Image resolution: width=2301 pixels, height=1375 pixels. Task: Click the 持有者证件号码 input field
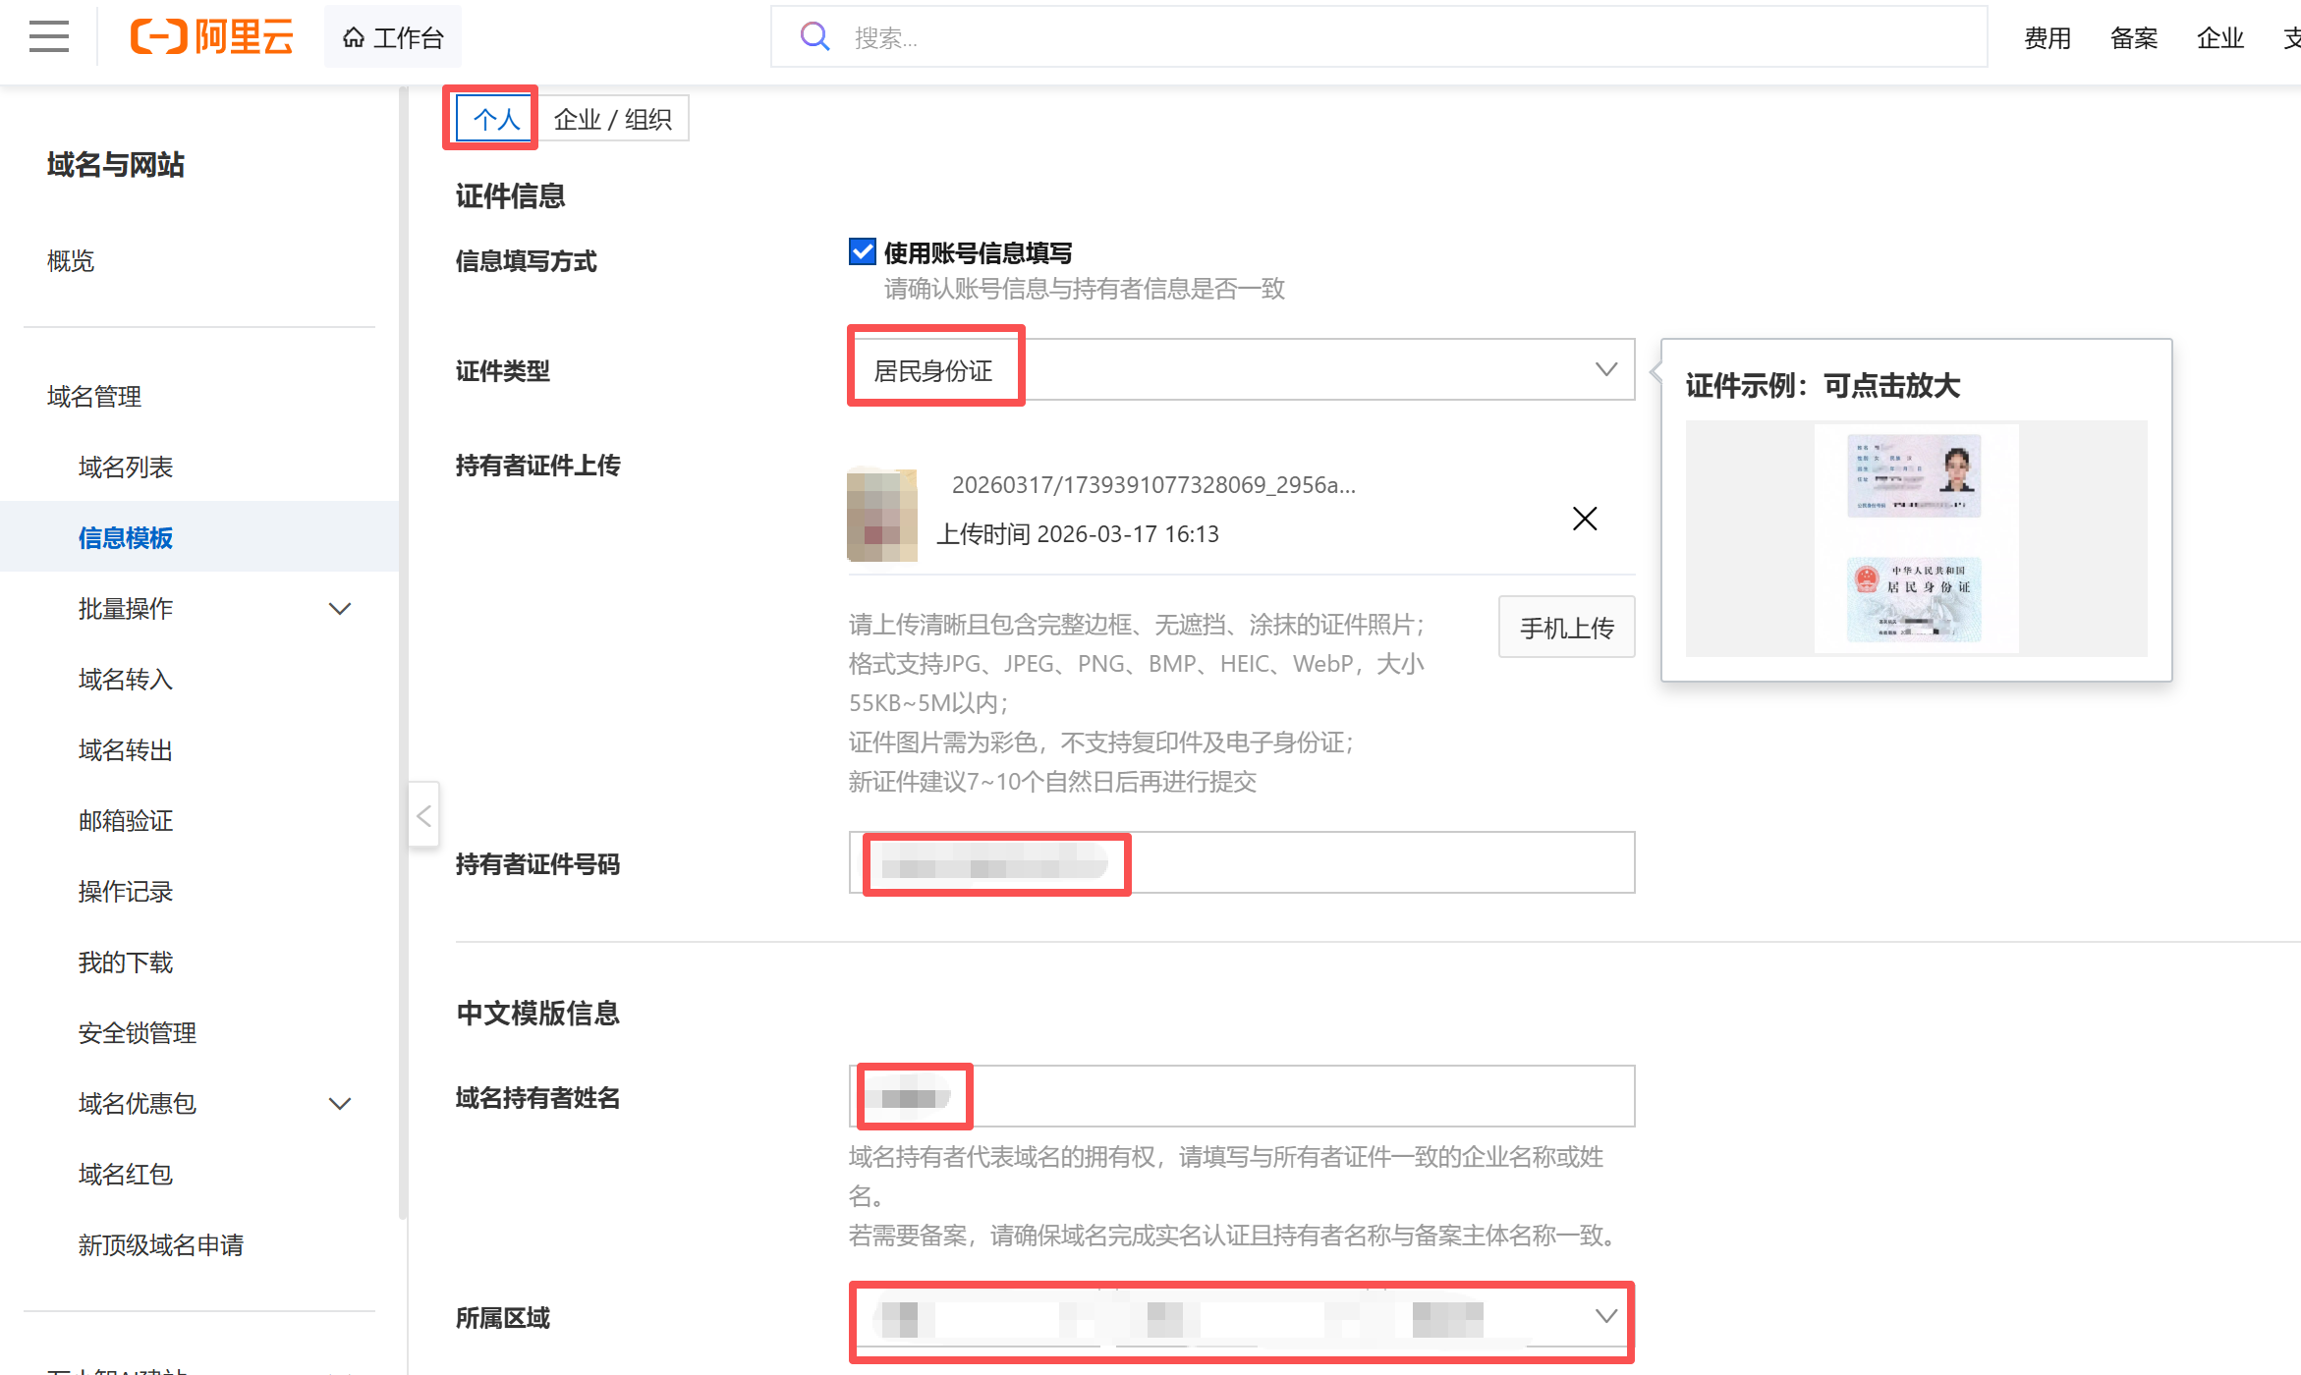pos(1242,863)
